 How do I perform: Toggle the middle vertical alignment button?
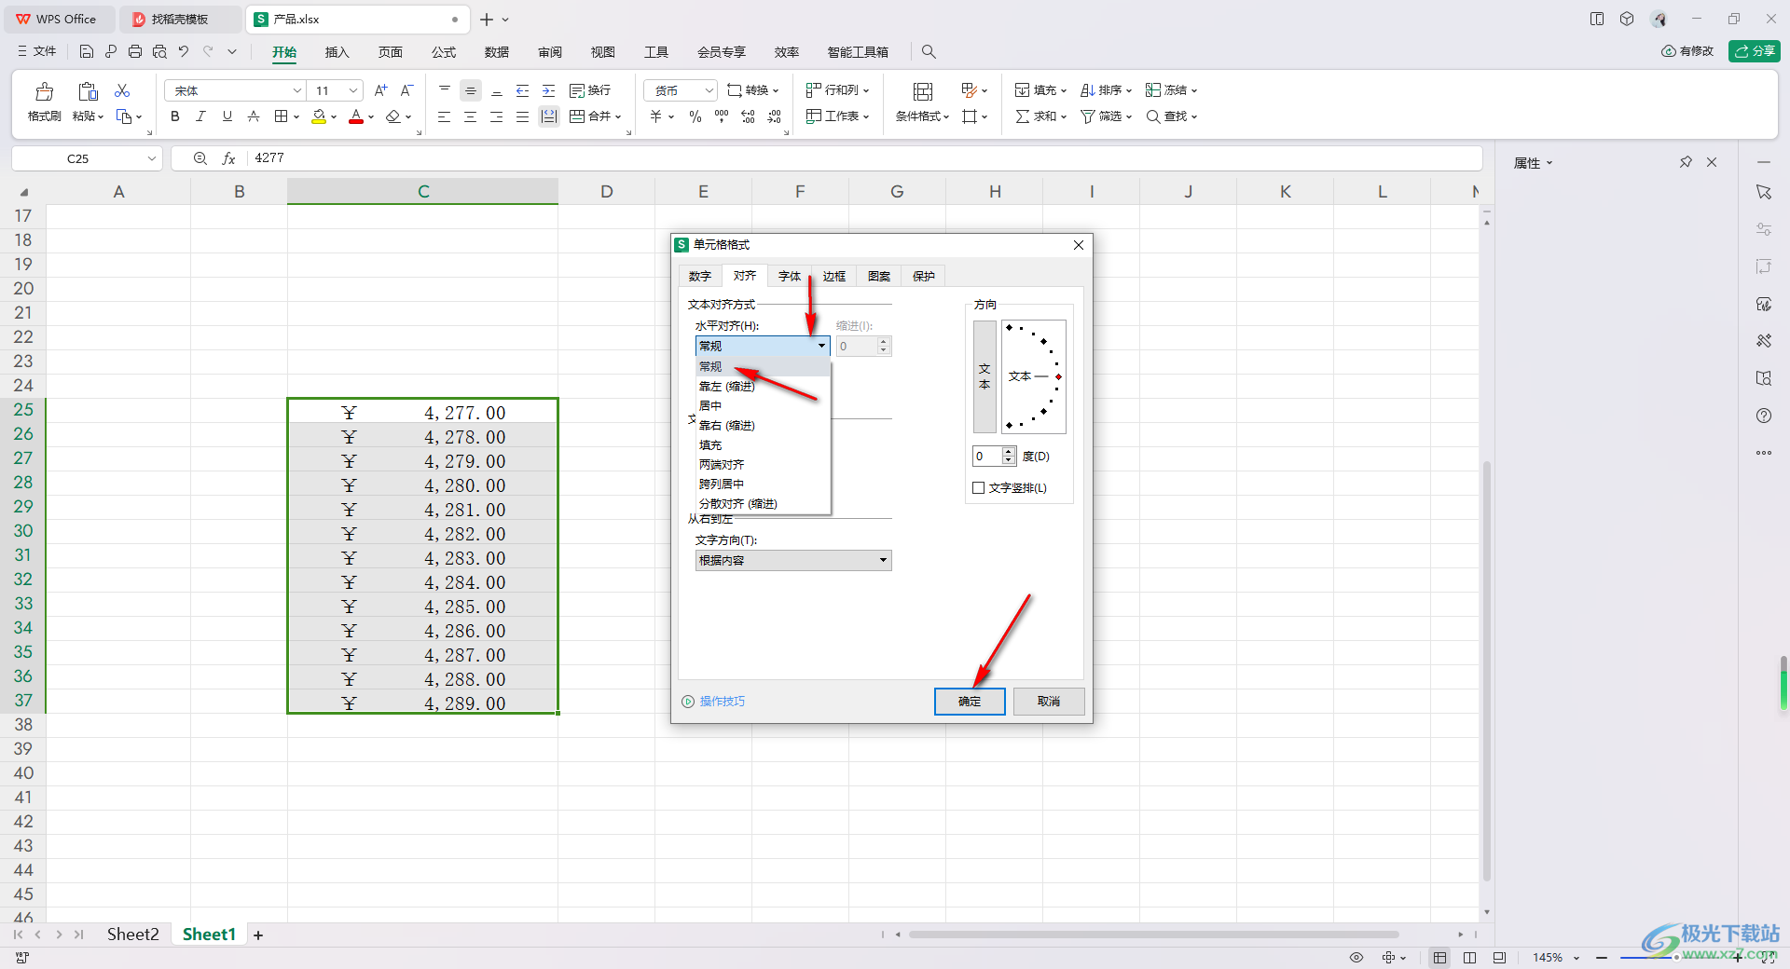[470, 90]
